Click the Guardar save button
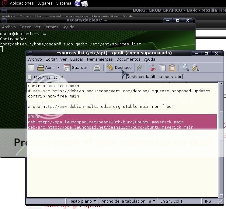Screen dimensions: 226x209 click(x=75, y=68)
